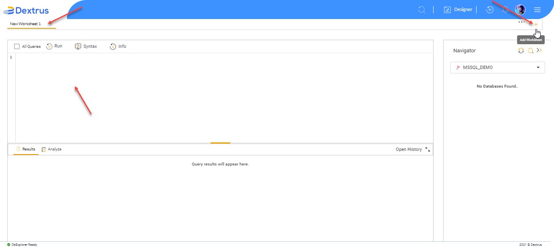
Task: Open History of queries
Action: click(x=409, y=149)
